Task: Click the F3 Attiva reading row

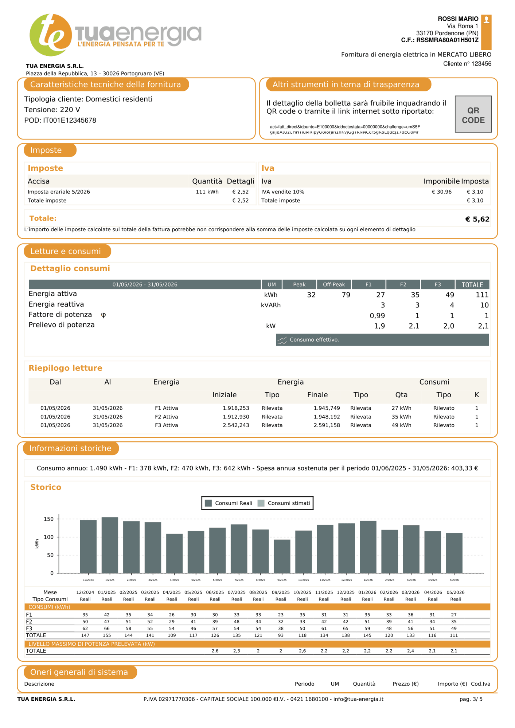Action: coord(258,425)
